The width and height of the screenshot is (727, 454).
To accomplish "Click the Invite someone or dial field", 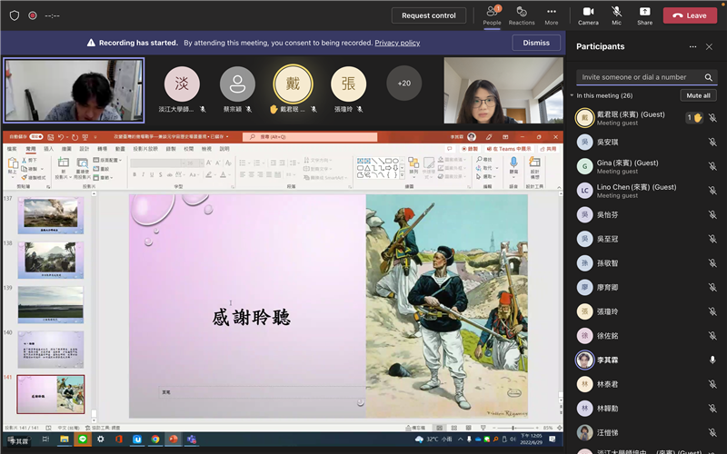I will 636,77.
